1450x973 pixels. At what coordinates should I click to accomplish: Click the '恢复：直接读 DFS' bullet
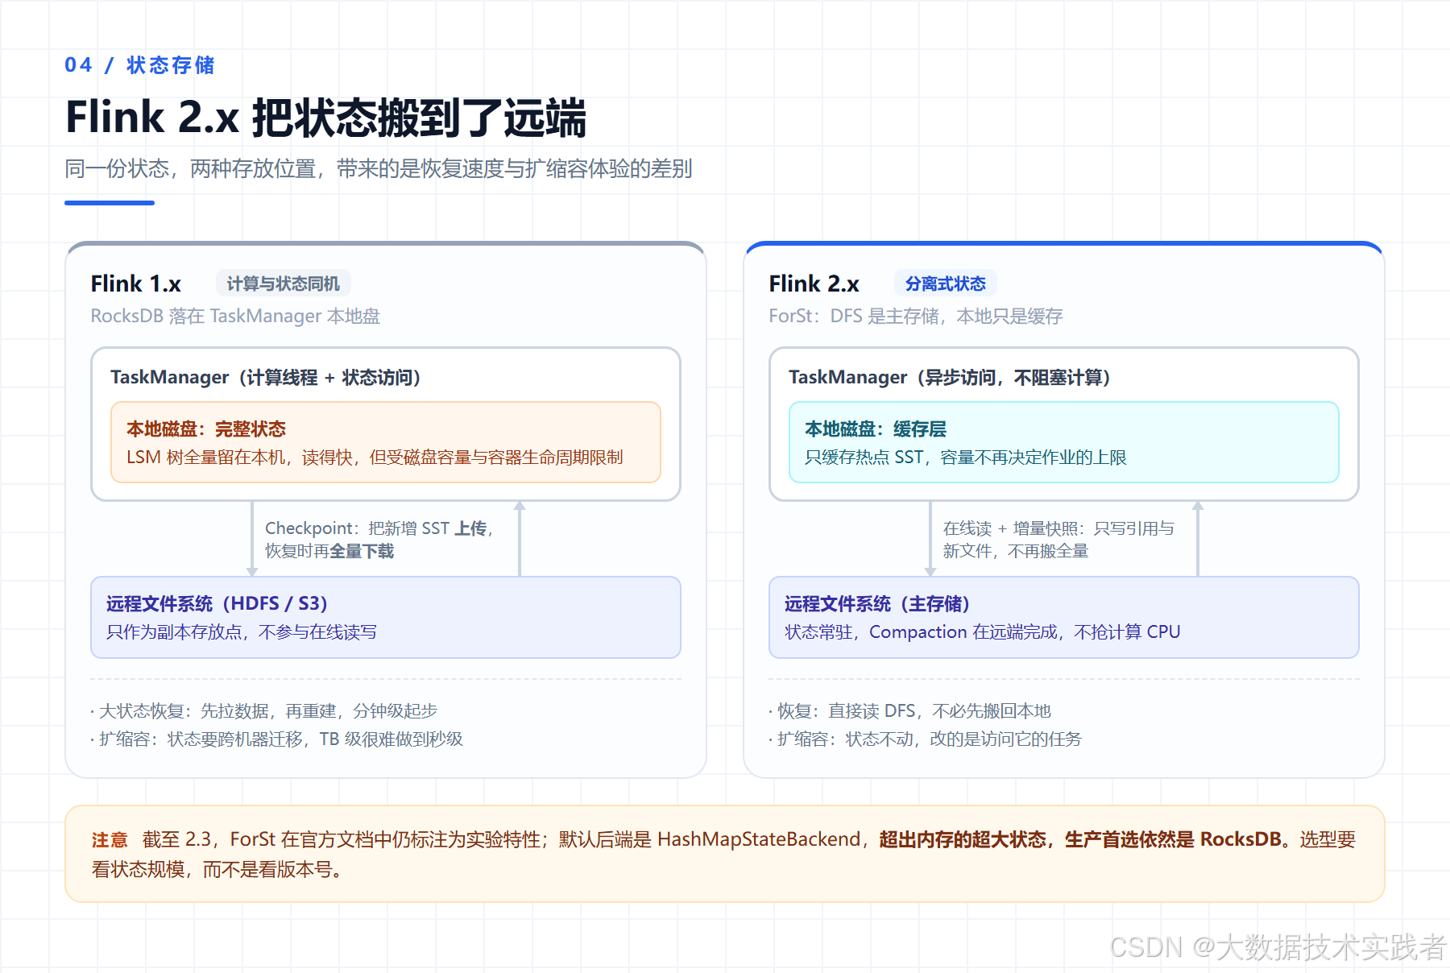(x=909, y=711)
